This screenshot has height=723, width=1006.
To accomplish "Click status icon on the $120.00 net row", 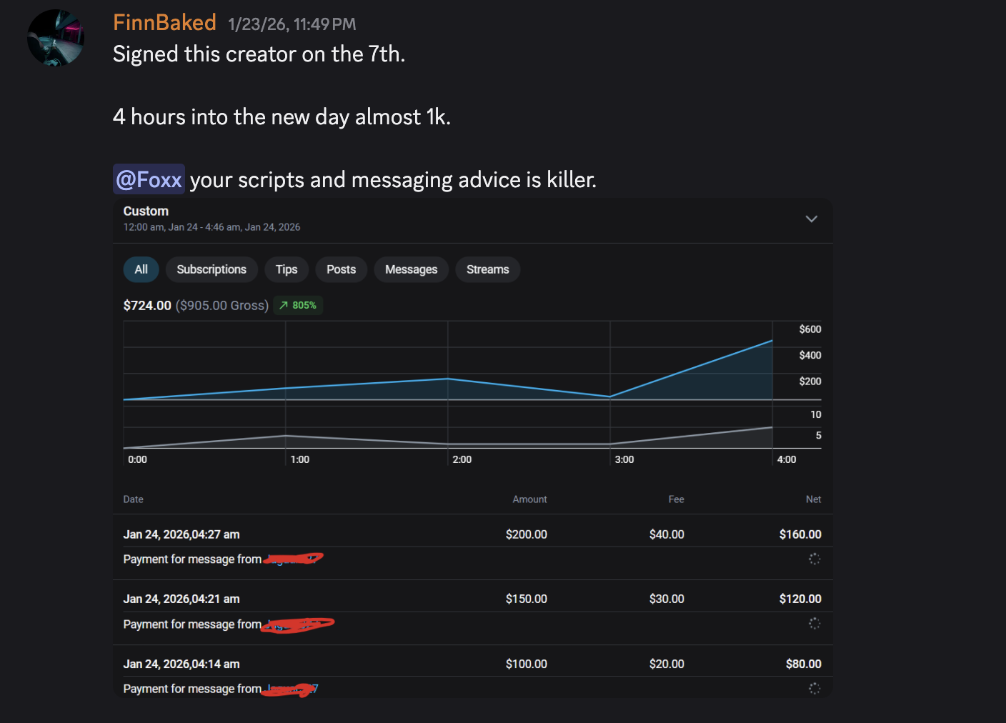I will point(814,624).
